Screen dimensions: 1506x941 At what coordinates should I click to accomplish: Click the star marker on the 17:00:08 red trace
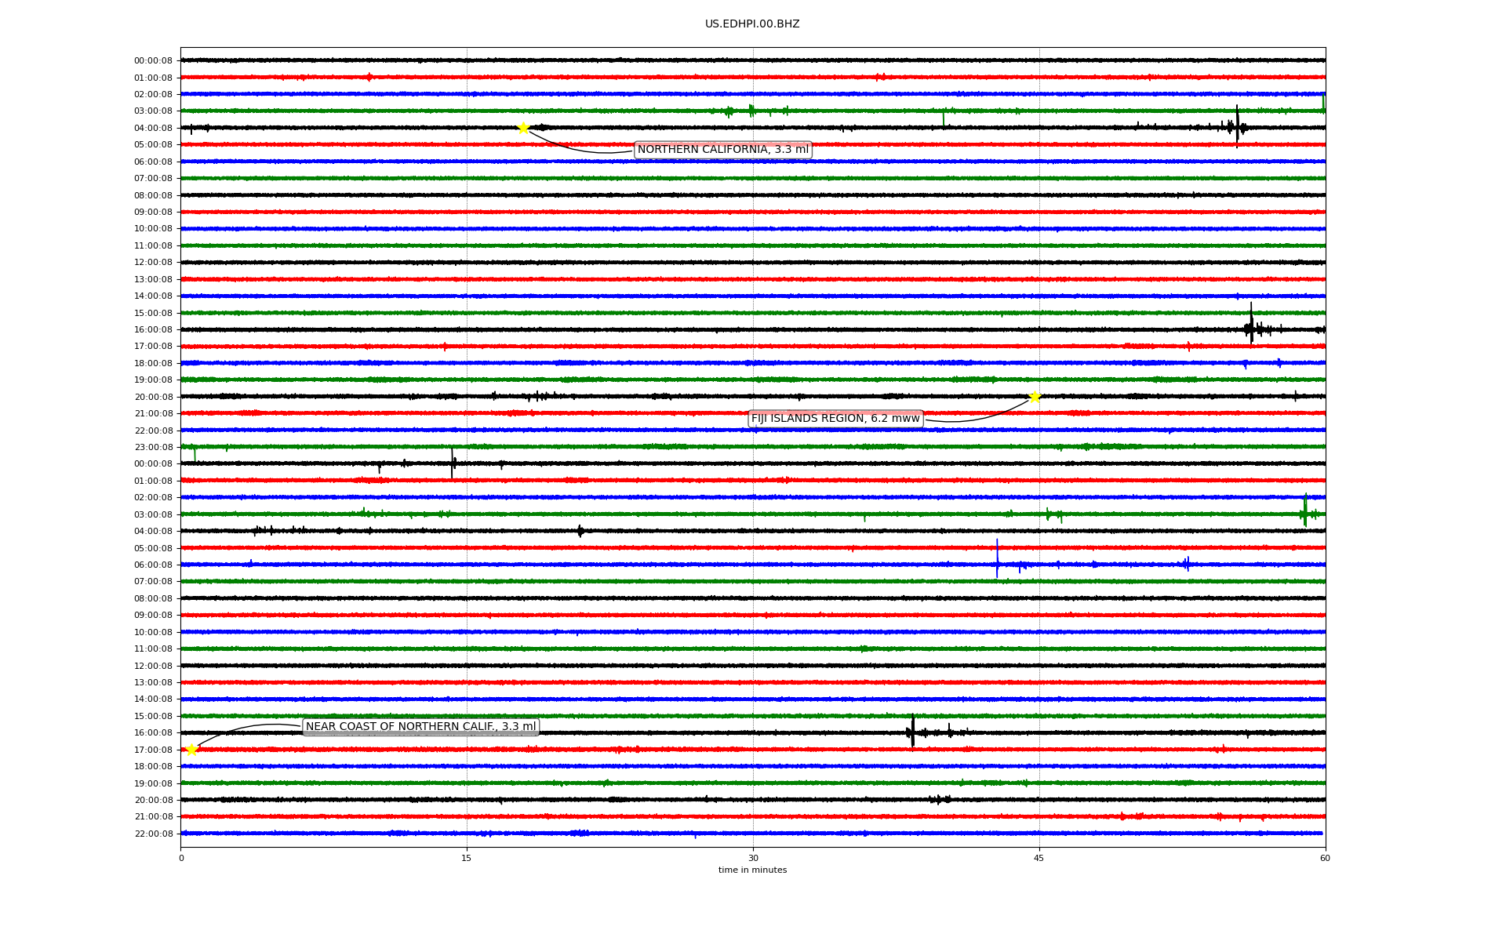click(191, 750)
